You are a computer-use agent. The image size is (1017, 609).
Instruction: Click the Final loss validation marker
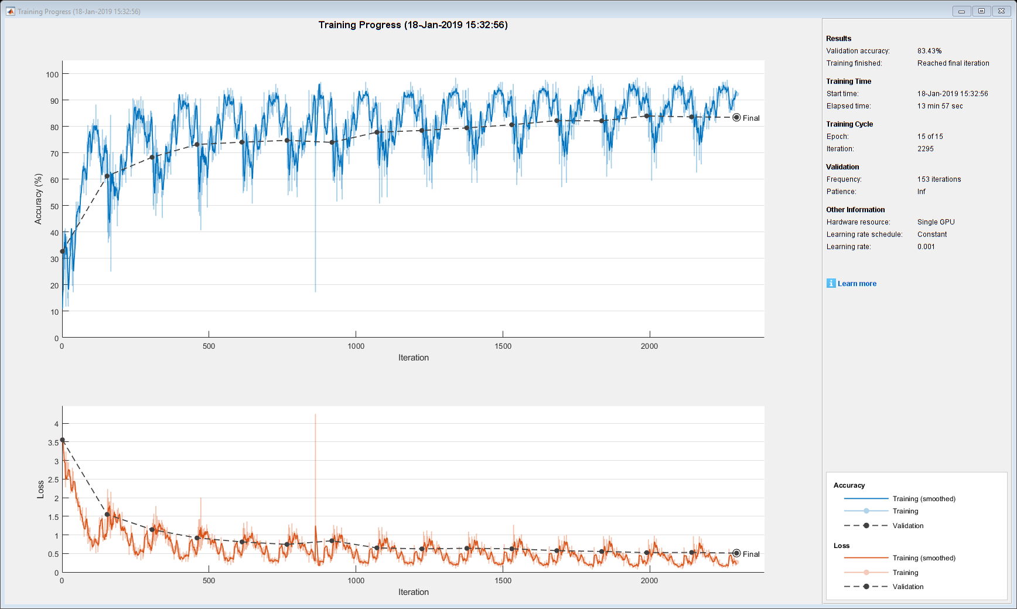(736, 553)
